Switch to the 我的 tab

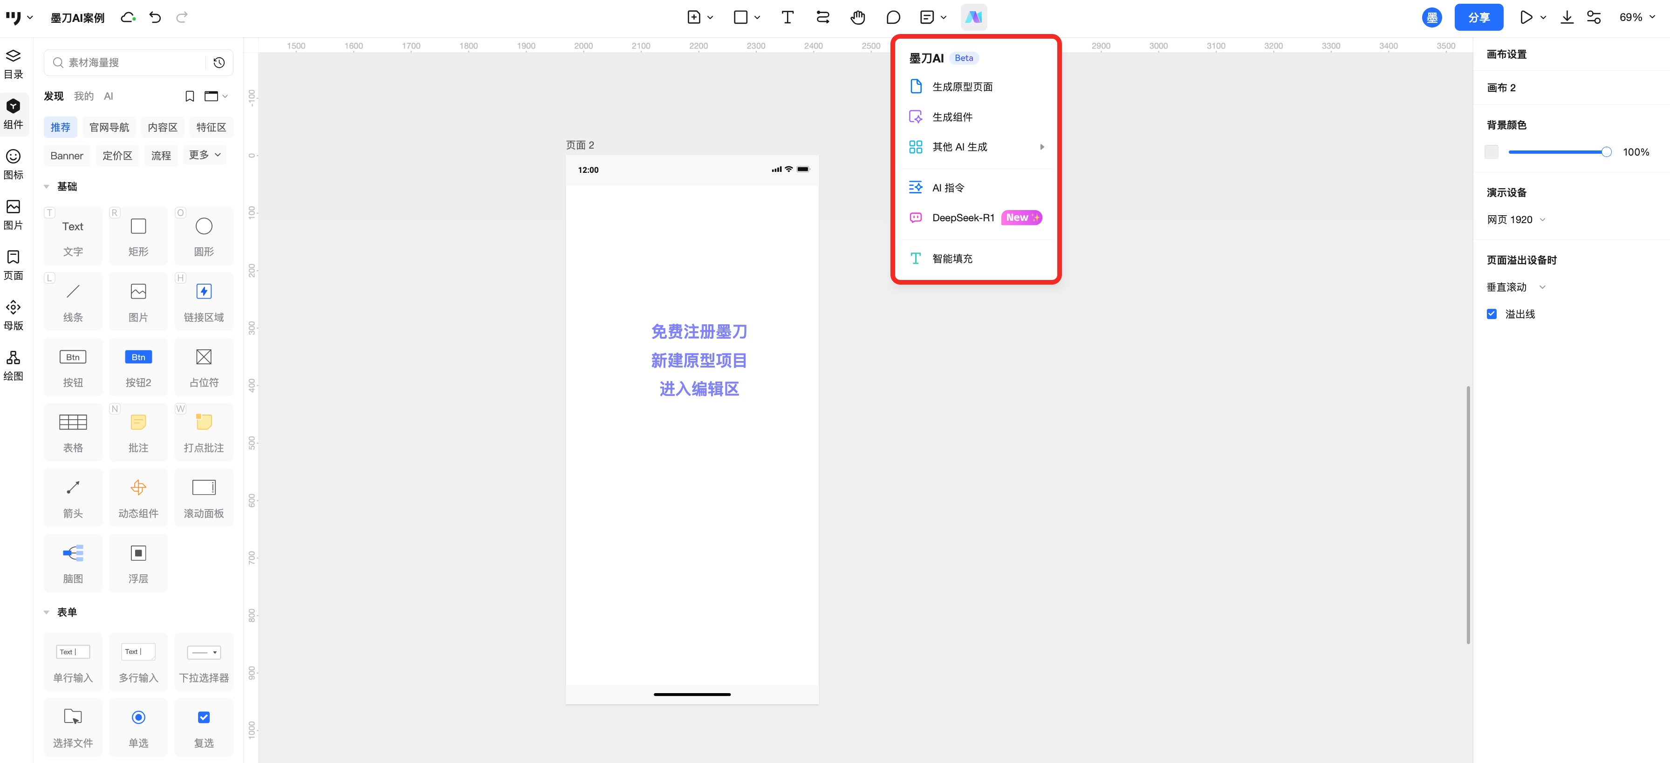point(83,96)
